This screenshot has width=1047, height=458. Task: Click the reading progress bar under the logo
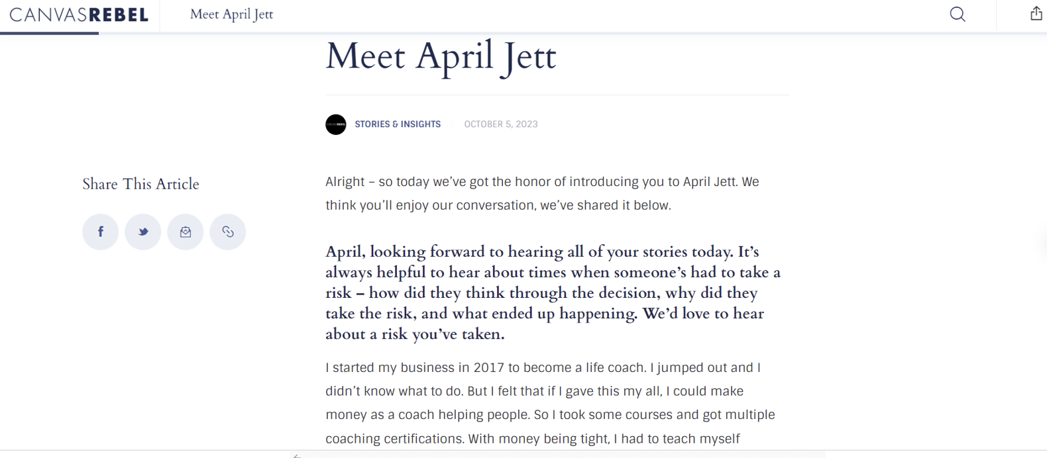[50, 32]
